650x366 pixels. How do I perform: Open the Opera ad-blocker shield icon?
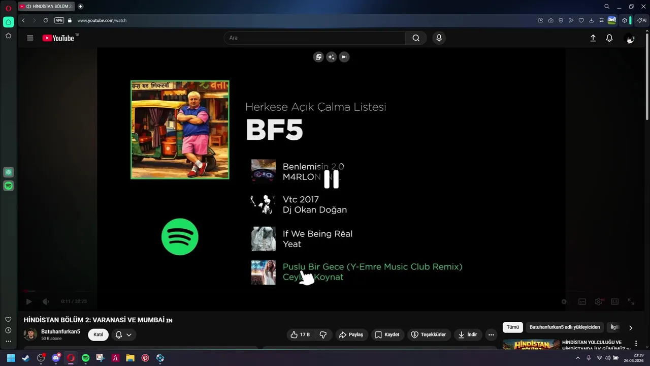coord(561,20)
